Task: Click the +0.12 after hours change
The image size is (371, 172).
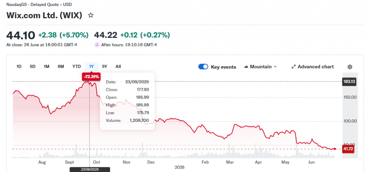Action: (x=129, y=35)
